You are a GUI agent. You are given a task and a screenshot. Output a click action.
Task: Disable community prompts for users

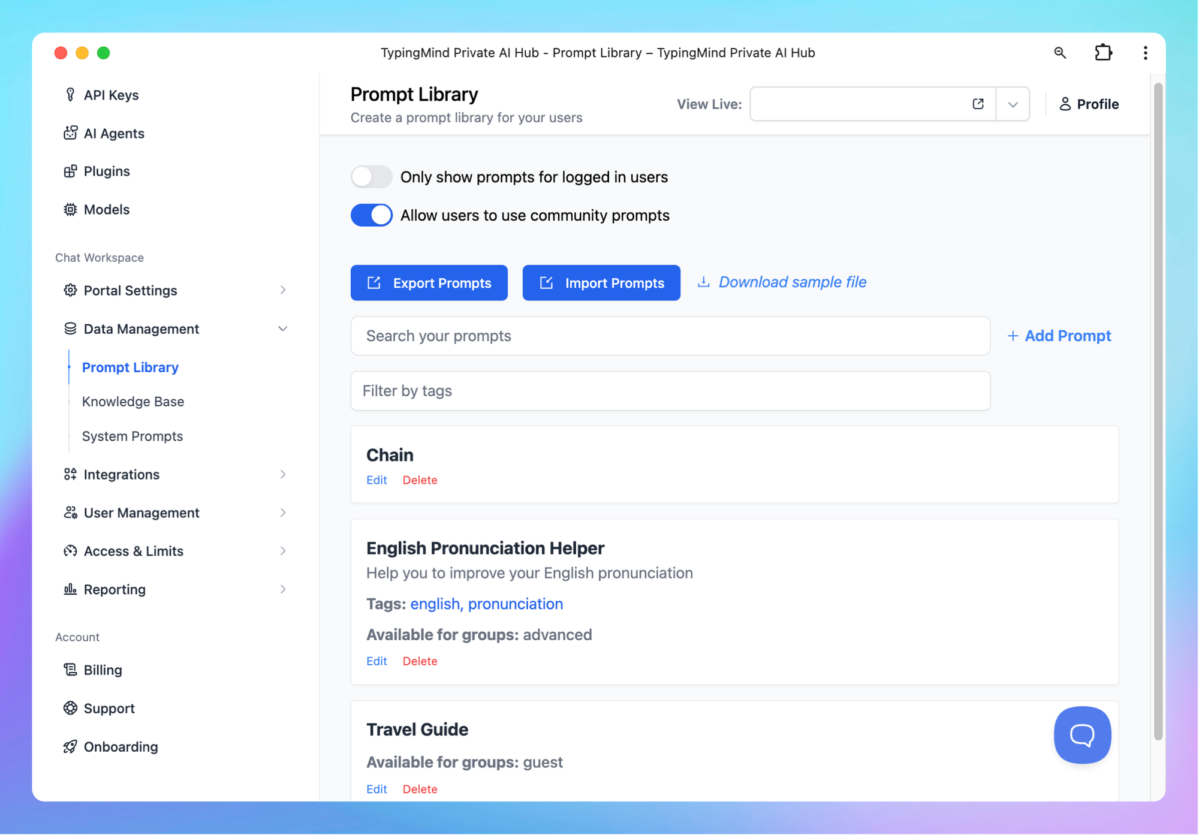click(x=371, y=215)
